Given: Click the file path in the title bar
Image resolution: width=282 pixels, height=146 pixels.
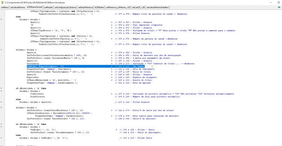Looking at the screenshot, I should pos(35,3).
